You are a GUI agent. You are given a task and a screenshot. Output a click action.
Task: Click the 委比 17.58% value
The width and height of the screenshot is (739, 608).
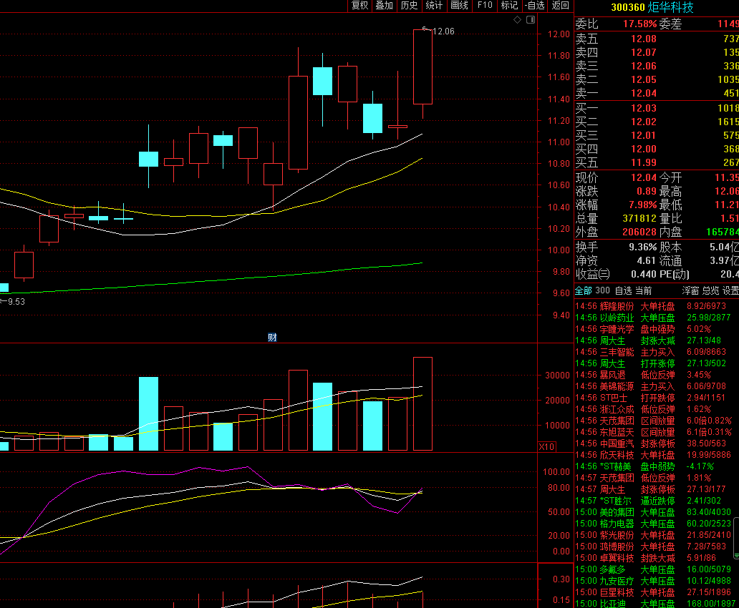pos(639,24)
